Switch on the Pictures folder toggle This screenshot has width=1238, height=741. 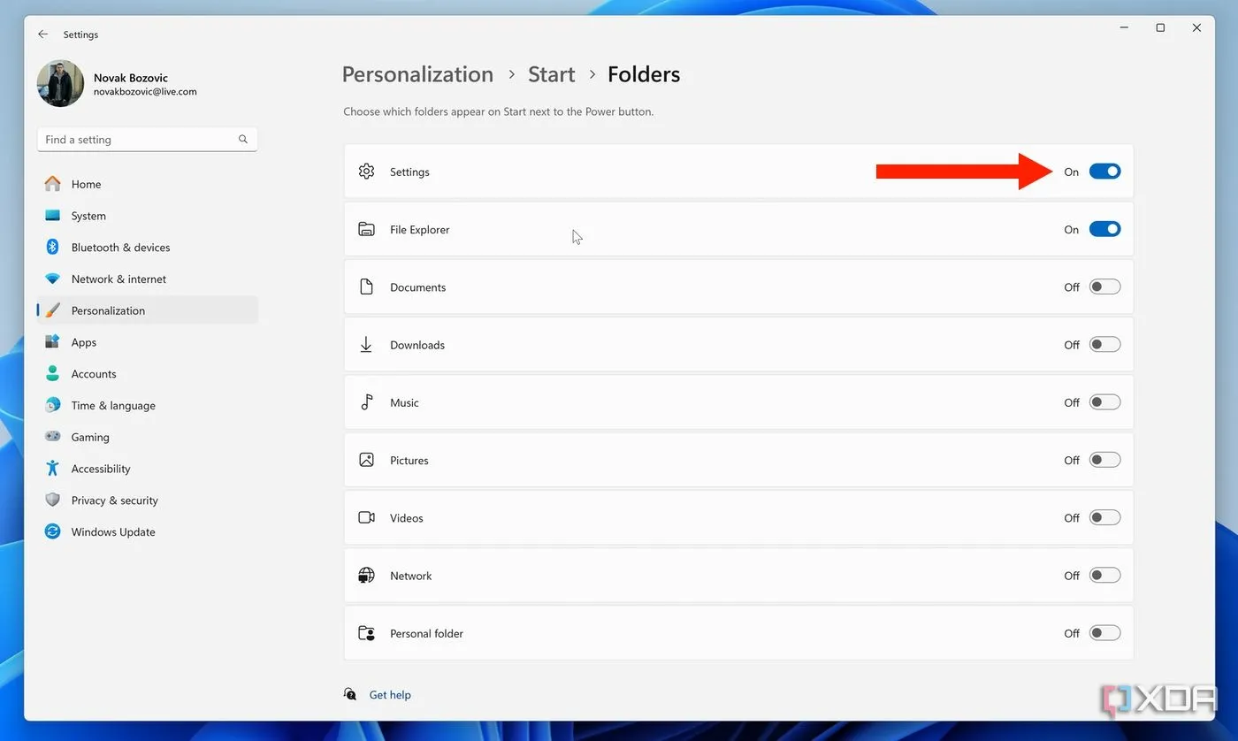(1104, 460)
